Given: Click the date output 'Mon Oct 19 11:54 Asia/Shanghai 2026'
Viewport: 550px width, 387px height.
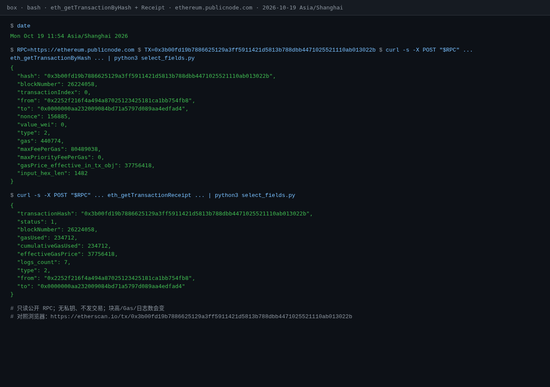Looking at the screenshot, I should point(69,36).
